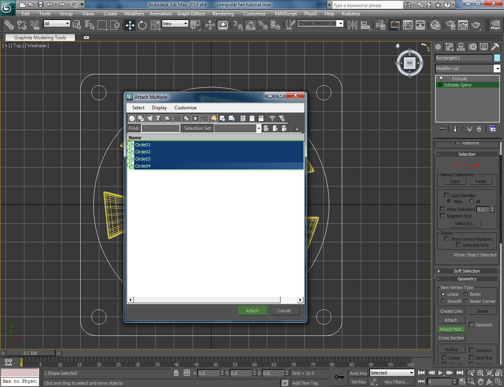The height and width of the screenshot is (387, 504).
Task: Click the time slider showing 0 / 100
Action: pos(31,353)
